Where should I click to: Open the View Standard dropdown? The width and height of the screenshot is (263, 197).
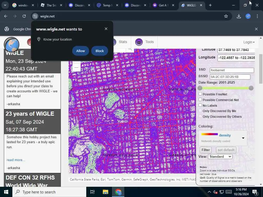[220, 157]
